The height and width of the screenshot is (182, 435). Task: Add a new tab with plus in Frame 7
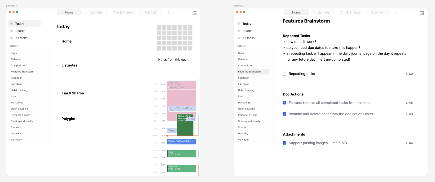(x=396, y=13)
